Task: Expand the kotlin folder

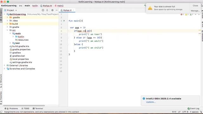Action: tap(13, 37)
